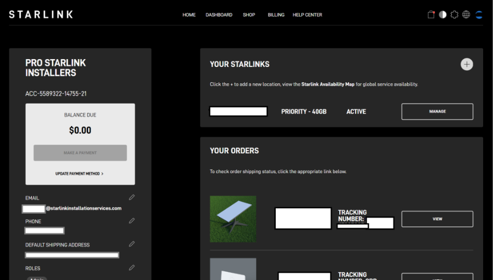Edit roles with pencil icon
The height and width of the screenshot is (280, 493).
[132, 267]
